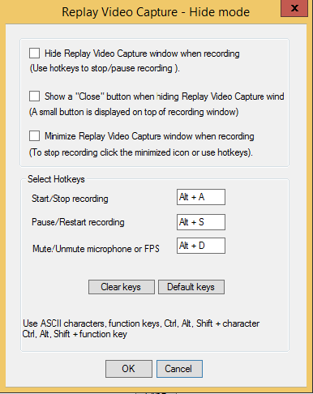Check the Minimize Replay Video Capture window box
This screenshot has width=313, height=394.
click(34, 135)
